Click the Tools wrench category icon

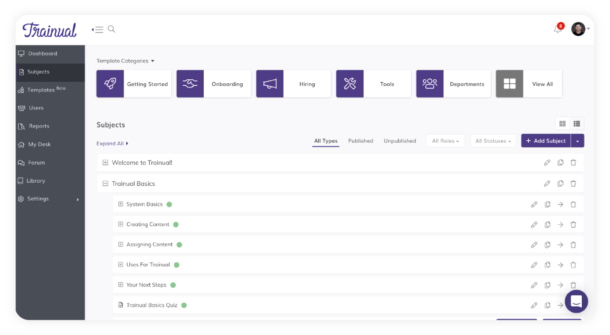[350, 84]
